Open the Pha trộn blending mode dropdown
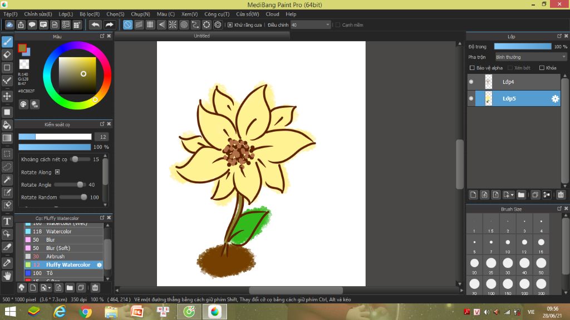Image resolution: width=570 pixels, height=320 pixels. [530, 57]
